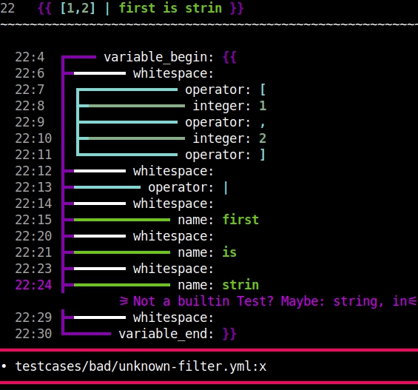Click the whitespace token at 22:23
This screenshot has height=390, width=418.
[174, 269]
